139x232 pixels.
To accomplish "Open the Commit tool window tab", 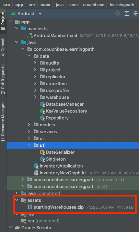I will [x=3, y=47].
